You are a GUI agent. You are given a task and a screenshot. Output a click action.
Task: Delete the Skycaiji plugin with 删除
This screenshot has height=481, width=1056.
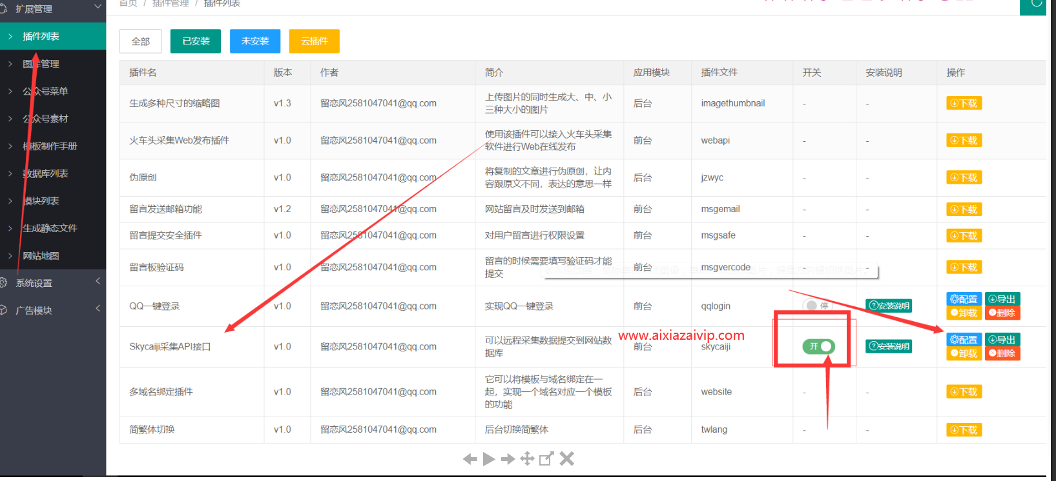pos(1002,353)
